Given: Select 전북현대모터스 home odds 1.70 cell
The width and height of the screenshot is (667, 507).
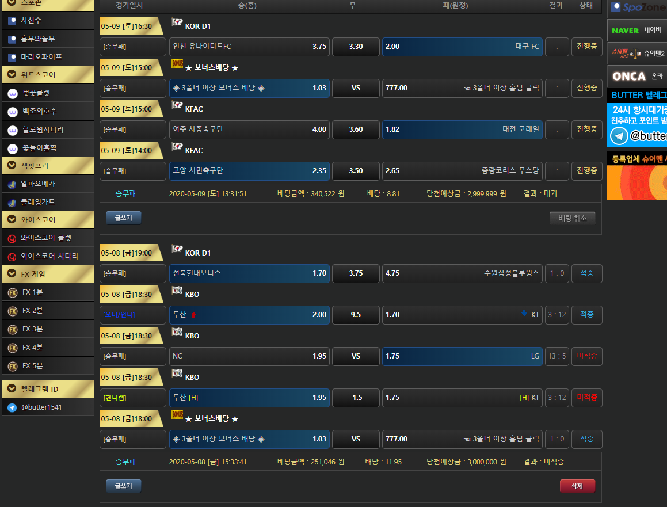Looking at the screenshot, I should (249, 273).
